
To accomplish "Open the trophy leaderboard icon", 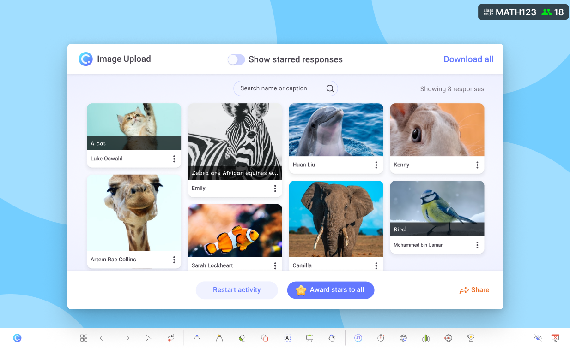I will pyautogui.click(x=471, y=338).
